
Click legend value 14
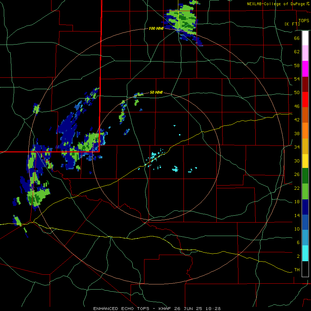[x=297, y=216]
